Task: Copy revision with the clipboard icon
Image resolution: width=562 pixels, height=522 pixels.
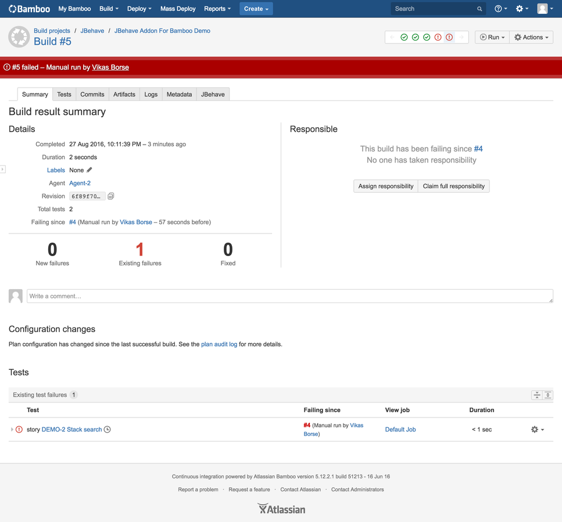Action: [x=111, y=196]
